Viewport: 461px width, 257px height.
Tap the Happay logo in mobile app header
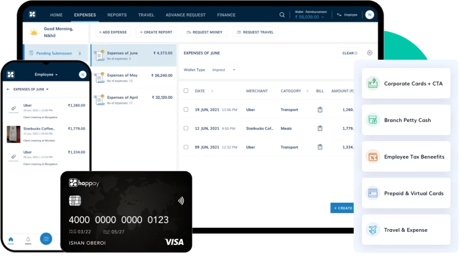[x=11, y=75]
